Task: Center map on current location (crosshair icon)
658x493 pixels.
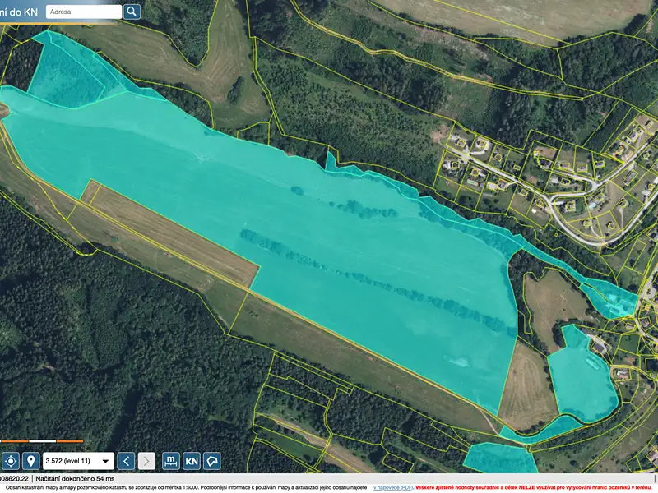Action: point(11,461)
